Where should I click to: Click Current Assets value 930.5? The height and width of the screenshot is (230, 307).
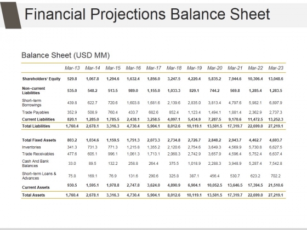(72, 185)
